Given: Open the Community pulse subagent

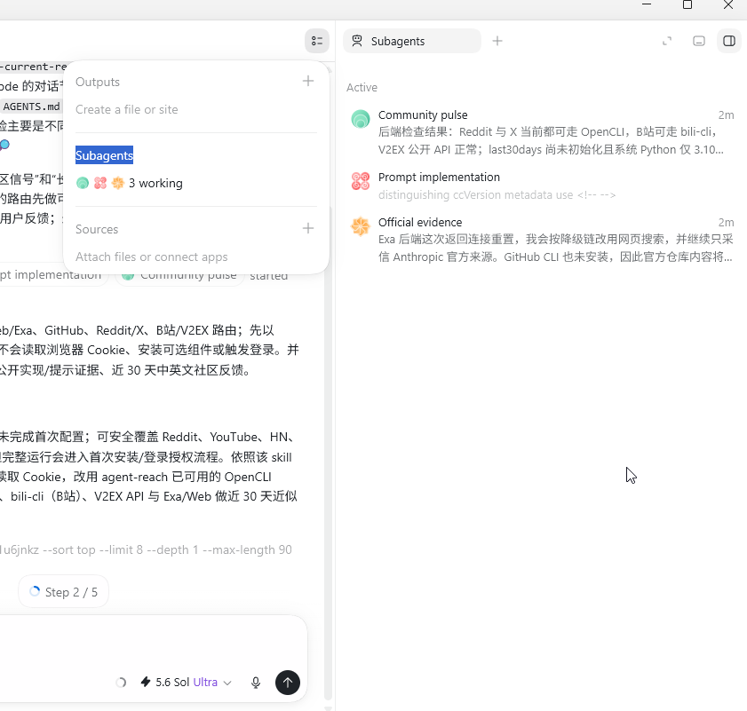Looking at the screenshot, I should pos(542,132).
